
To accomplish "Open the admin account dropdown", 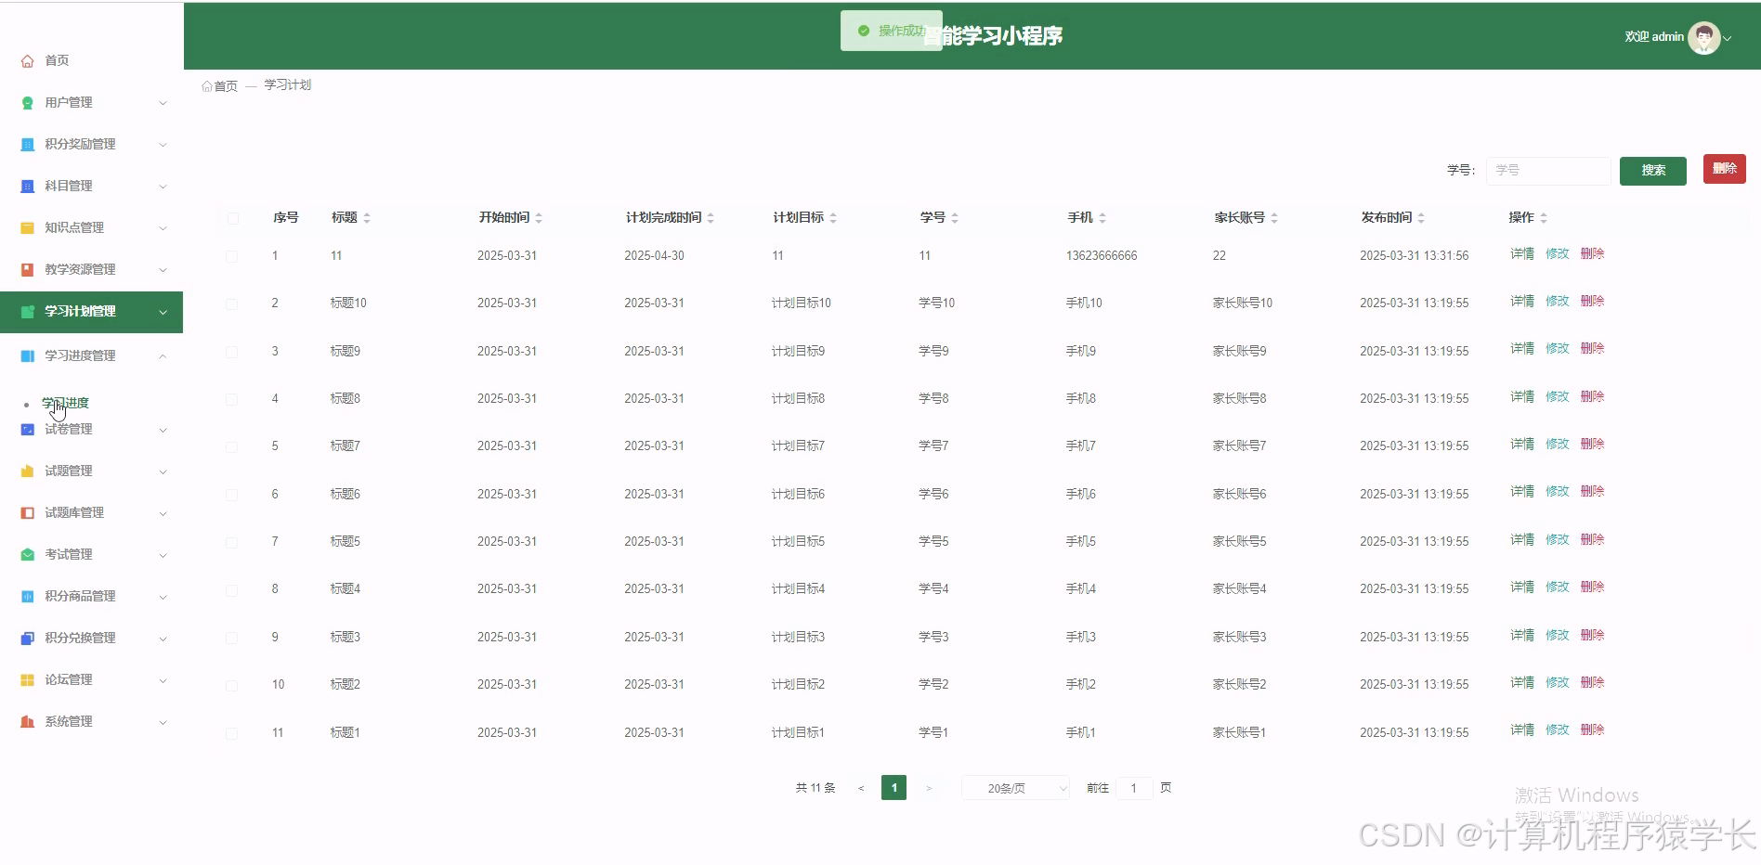I will pyautogui.click(x=1727, y=38).
